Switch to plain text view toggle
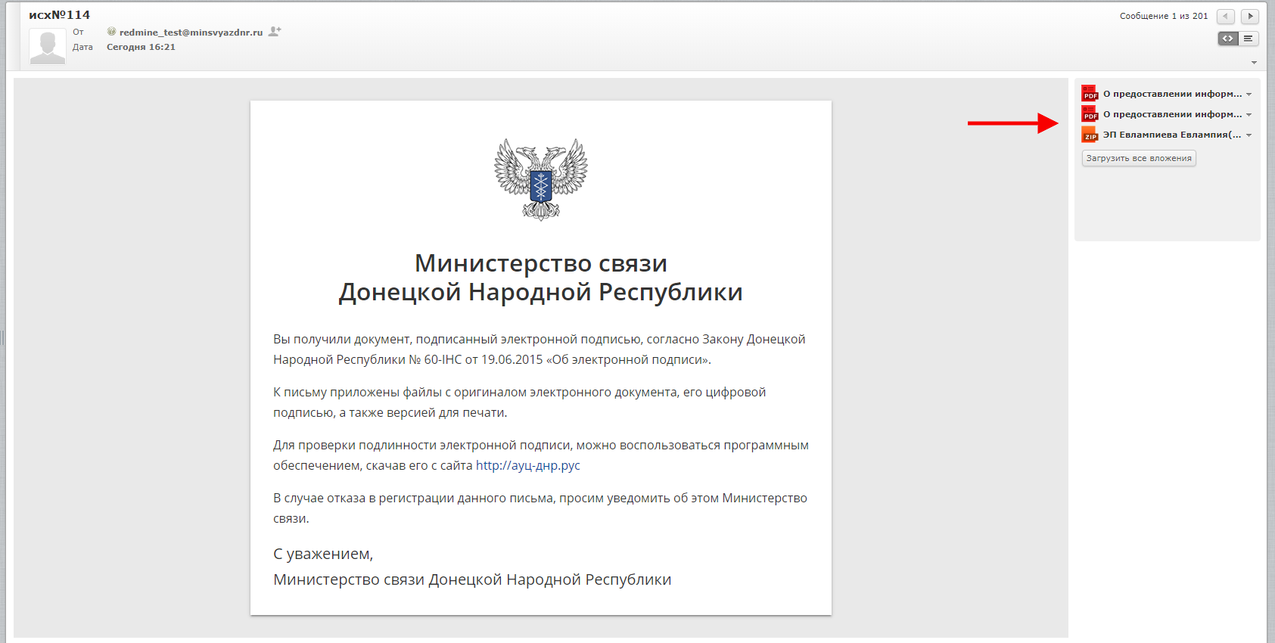The image size is (1275, 643). click(1249, 39)
